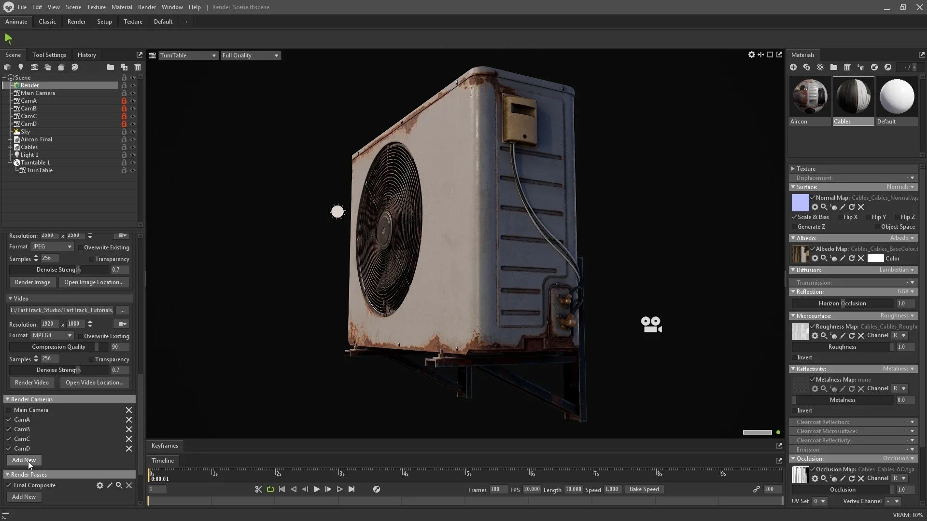The height and width of the screenshot is (521, 927).
Task: Open the Material menu
Action: pyautogui.click(x=121, y=7)
